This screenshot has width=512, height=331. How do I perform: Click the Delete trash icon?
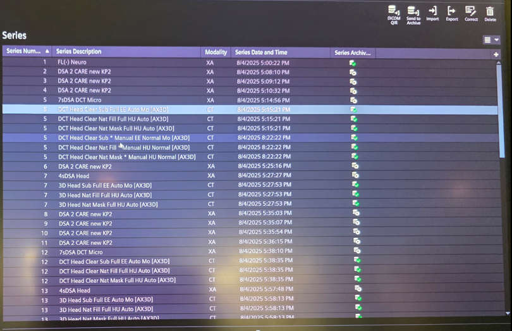point(490,11)
